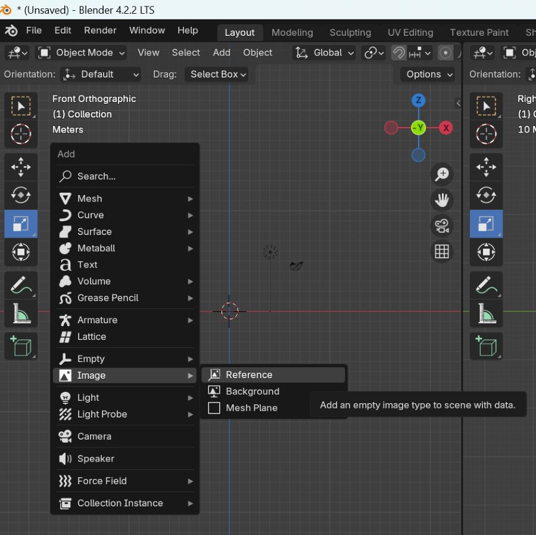Open the Window menu

click(x=147, y=30)
